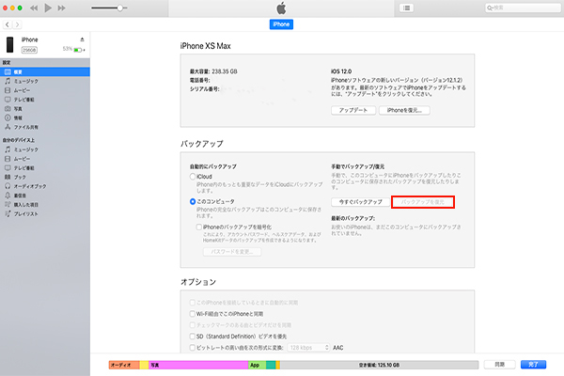
Task: Click the 空き領域 125.10 GB free space bar
Action: click(379, 365)
